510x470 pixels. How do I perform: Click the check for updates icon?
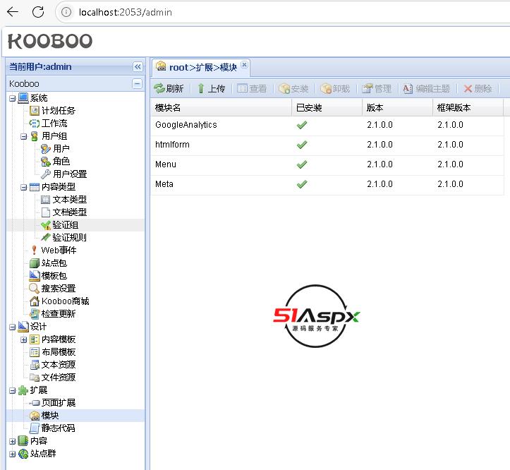click(x=35, y=314)
